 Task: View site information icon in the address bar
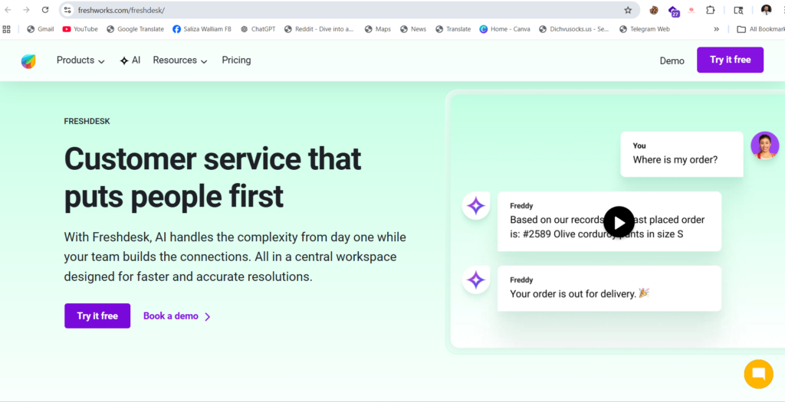[67, 10]
